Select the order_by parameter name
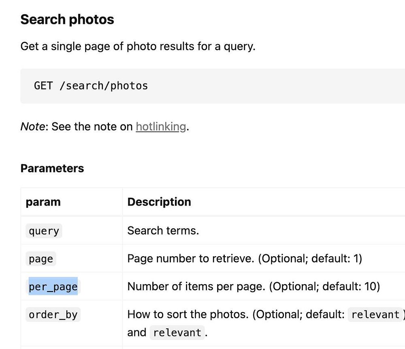 (53, 315)
